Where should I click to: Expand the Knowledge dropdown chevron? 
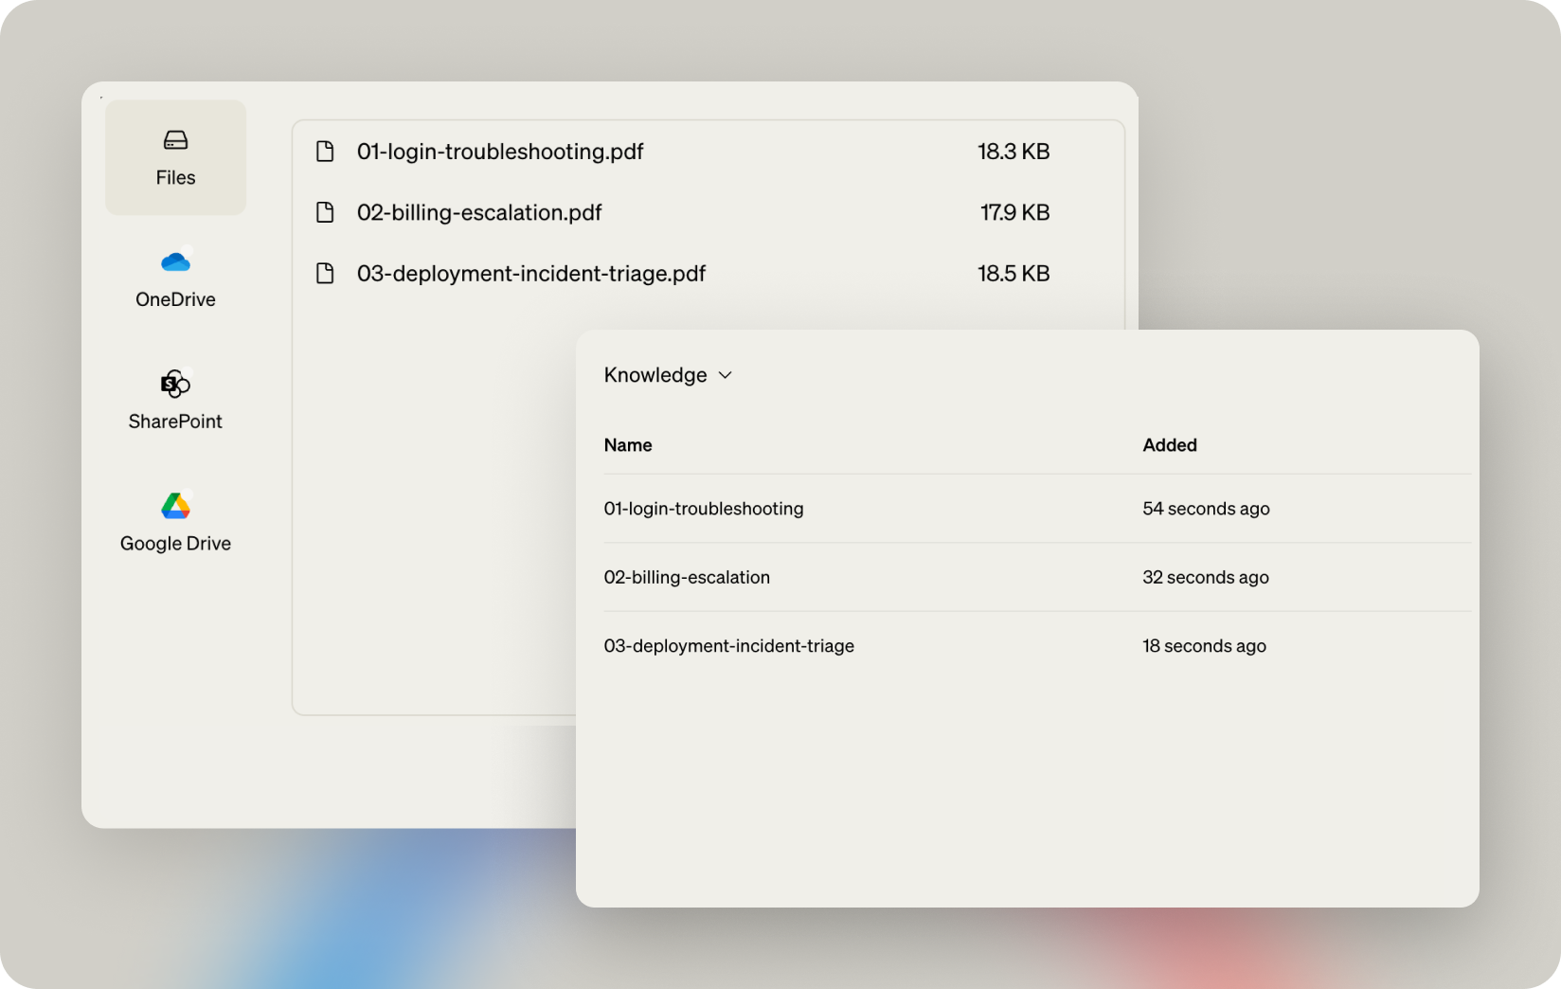pos(726,375)
